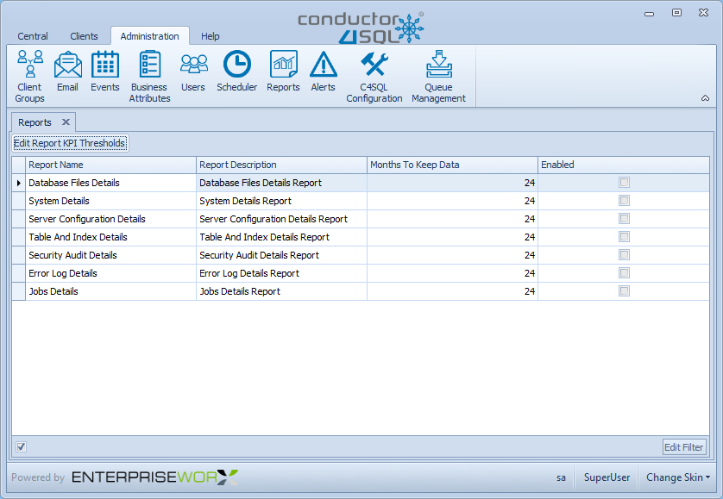Open the Reports ribbon icon

283,72
